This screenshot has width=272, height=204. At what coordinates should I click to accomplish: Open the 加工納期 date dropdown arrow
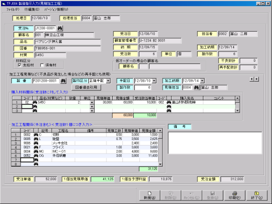[202, 81]
